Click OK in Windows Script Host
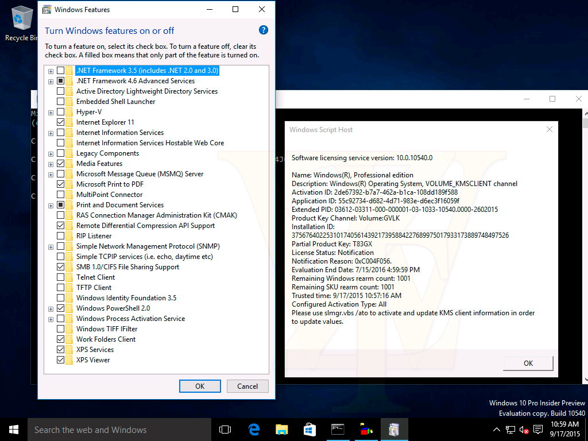 528,363
